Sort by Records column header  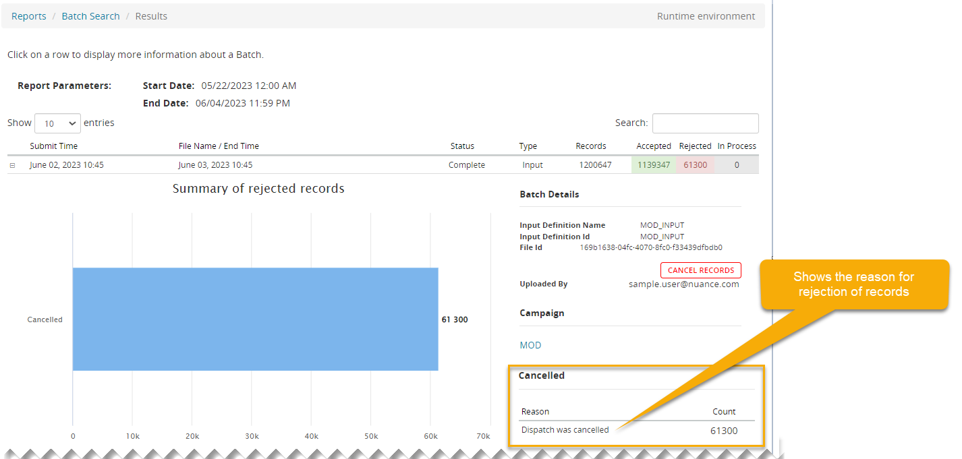pyautogui.click(x=590, y=146)
